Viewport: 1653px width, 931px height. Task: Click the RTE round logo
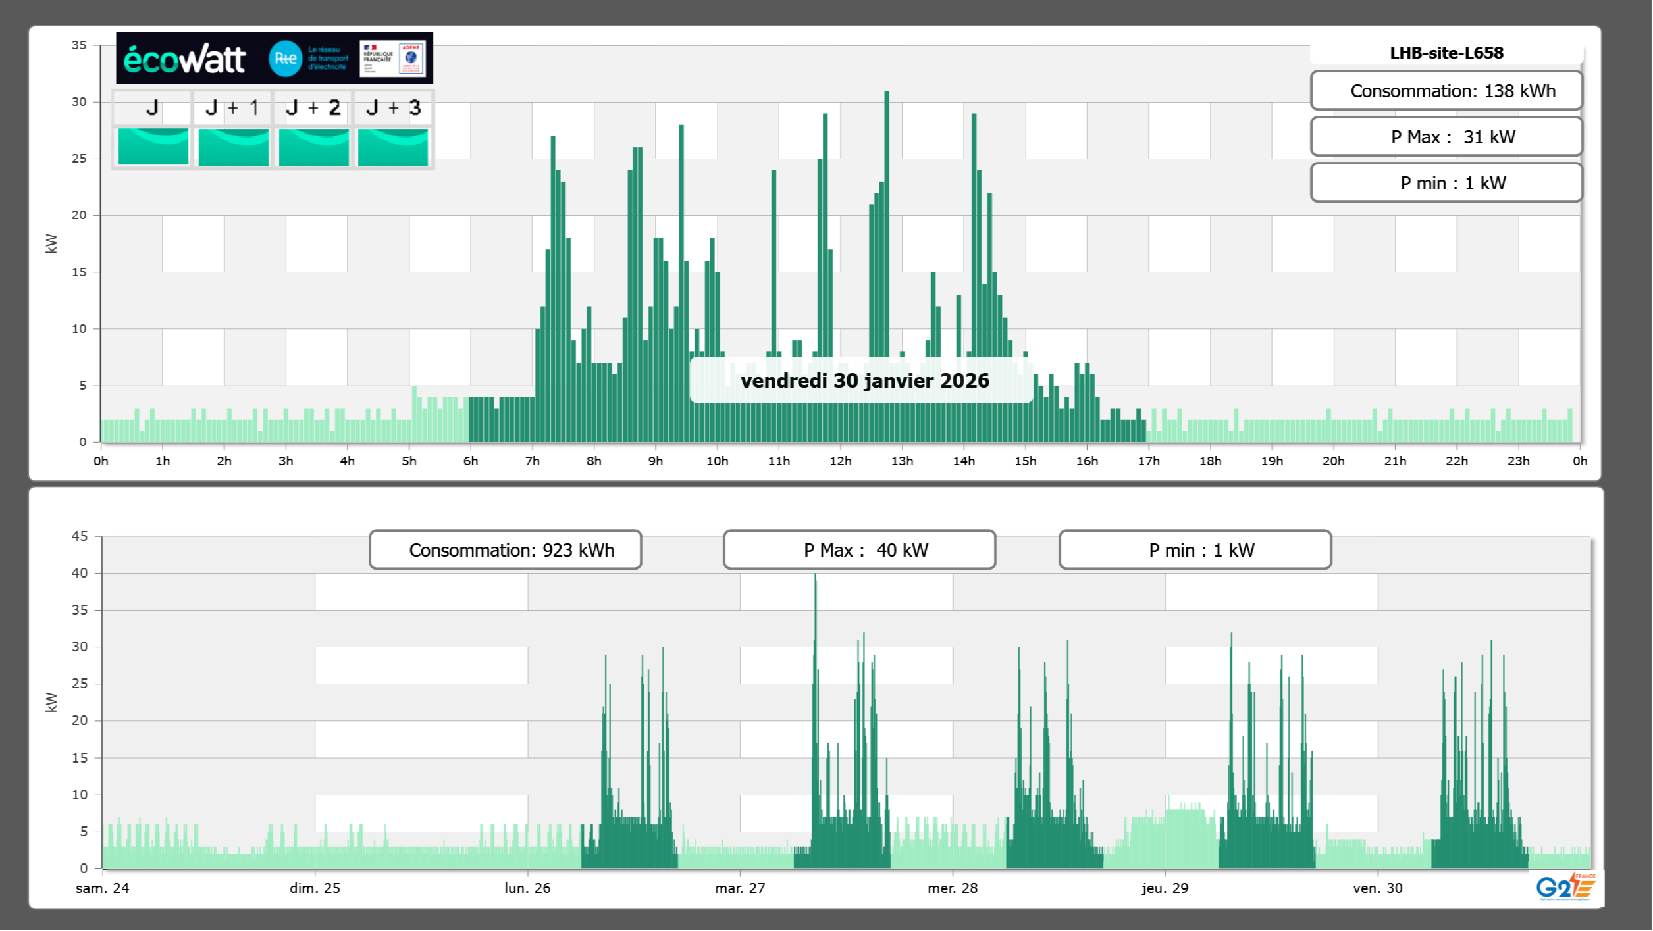pyautogui.click(x=285, y=59)
